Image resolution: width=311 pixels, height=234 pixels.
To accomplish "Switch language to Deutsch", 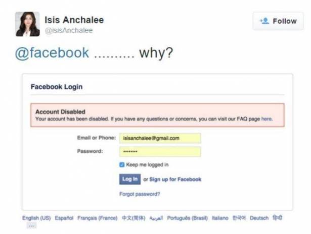I will pyautogui.click(x=259, y=218).
